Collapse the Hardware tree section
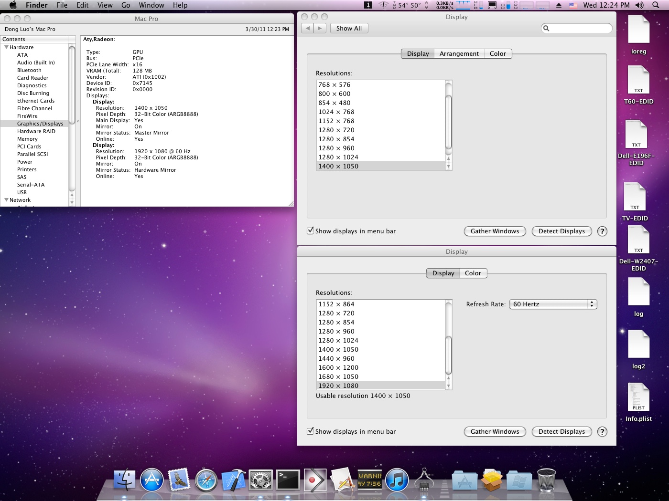The image size is (669, 501). (6, 47)
